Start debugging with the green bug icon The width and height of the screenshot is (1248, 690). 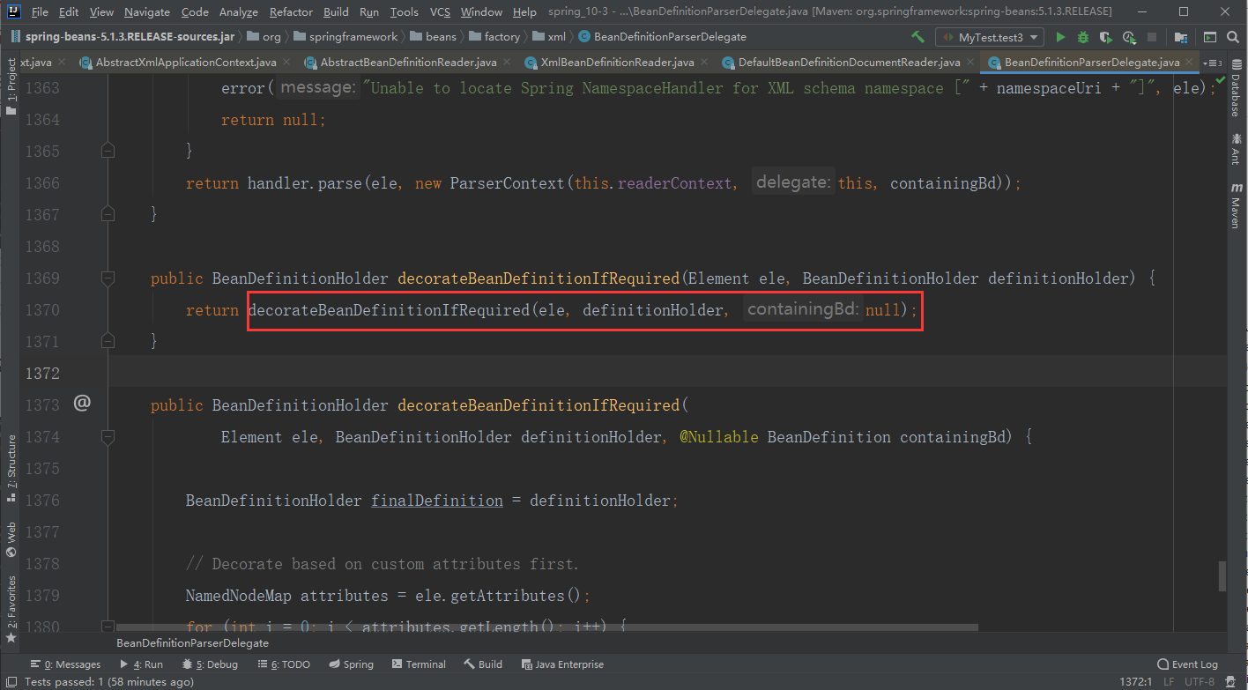pyautogui.click(x=1083, y=37)
